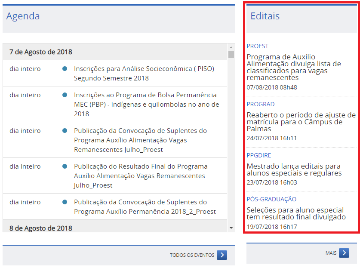Open the Mais link under Editais
The height and width of the screenshot is (268, 360).
[331, 253]
